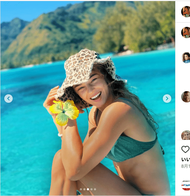Open the third commenter's avatar with long hair
Viewport: 190px width, 196px height.
pos(186,97)
